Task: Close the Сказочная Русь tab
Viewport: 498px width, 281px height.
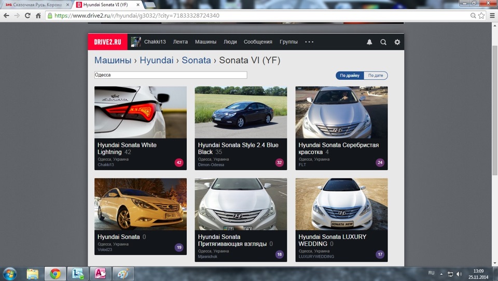Action: click(x=67, y=5)
